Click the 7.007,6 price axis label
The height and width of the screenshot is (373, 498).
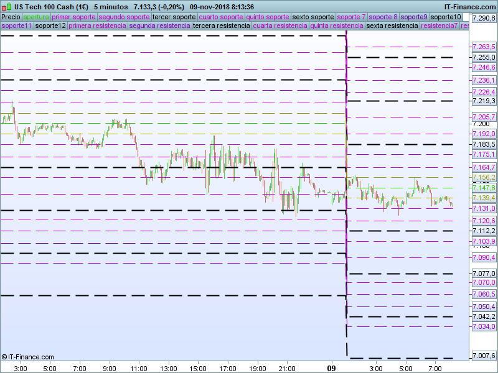click(x=483, y=356)
